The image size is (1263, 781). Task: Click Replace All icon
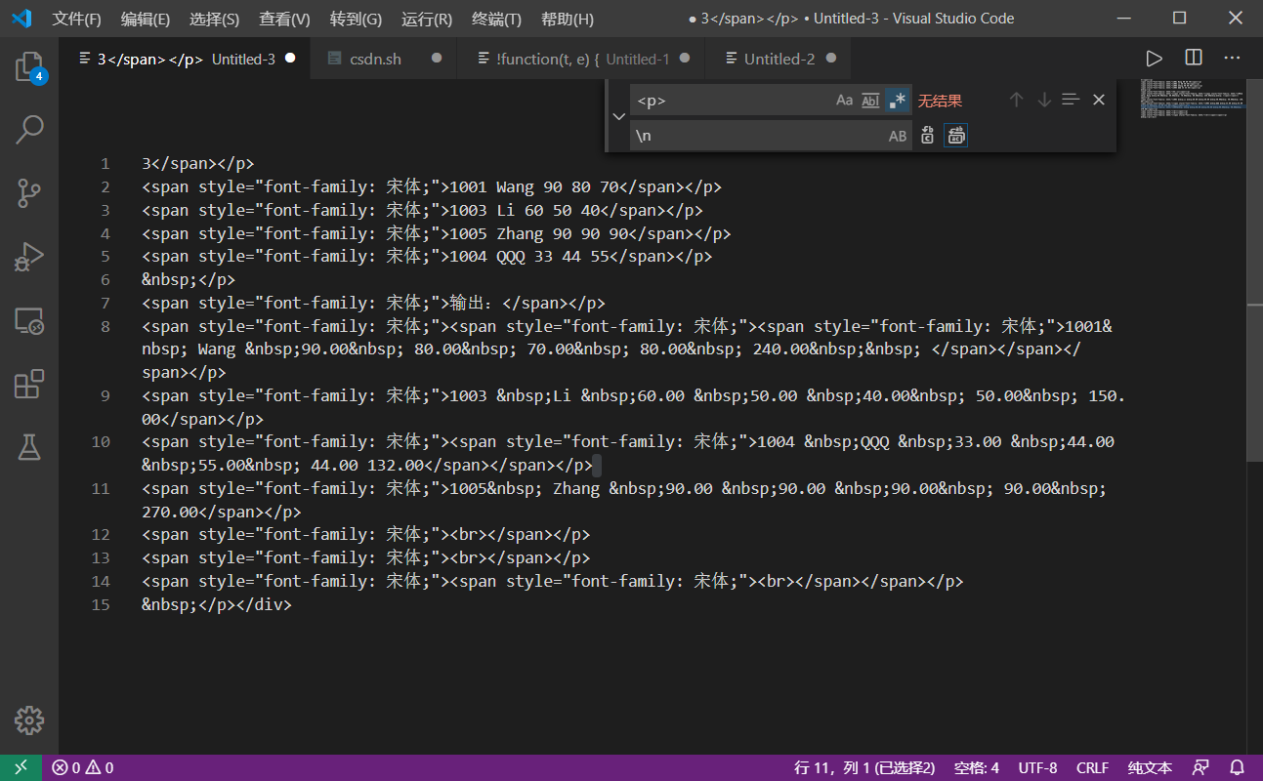pos(956,136)
